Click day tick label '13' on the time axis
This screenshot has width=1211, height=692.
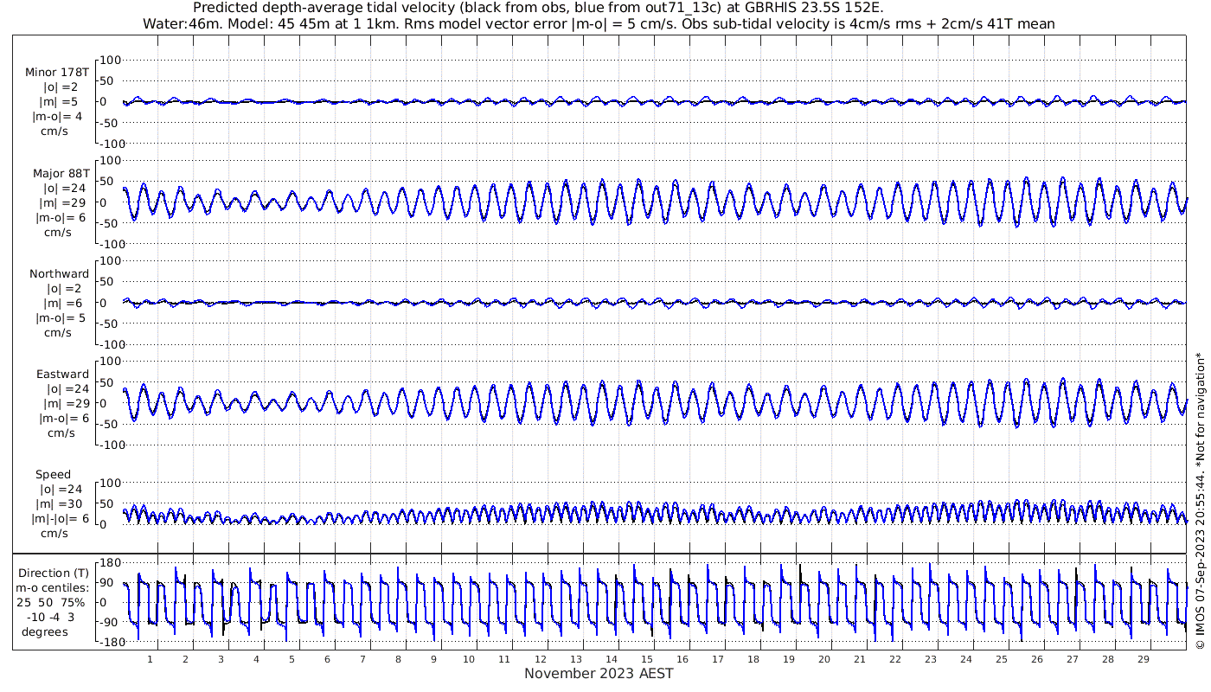(x=575, y=659)
